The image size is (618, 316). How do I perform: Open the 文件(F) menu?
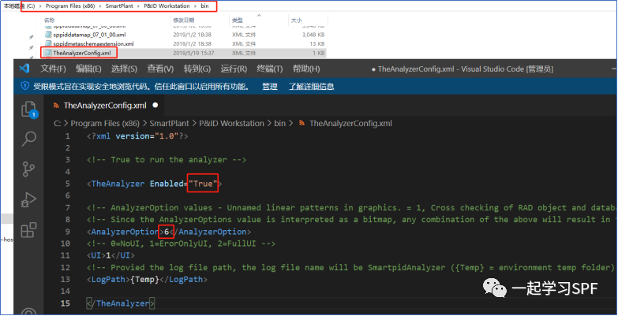point(53,69)
